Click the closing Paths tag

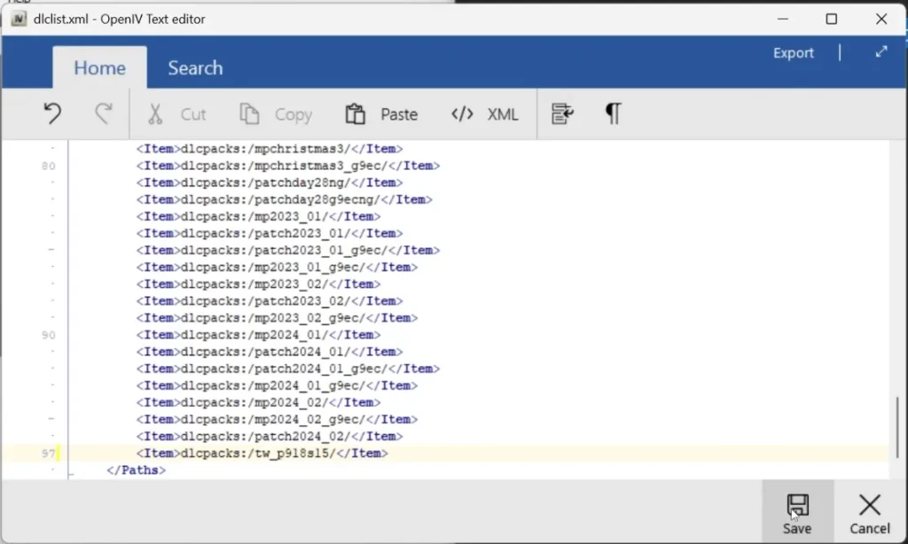point(135,470)
